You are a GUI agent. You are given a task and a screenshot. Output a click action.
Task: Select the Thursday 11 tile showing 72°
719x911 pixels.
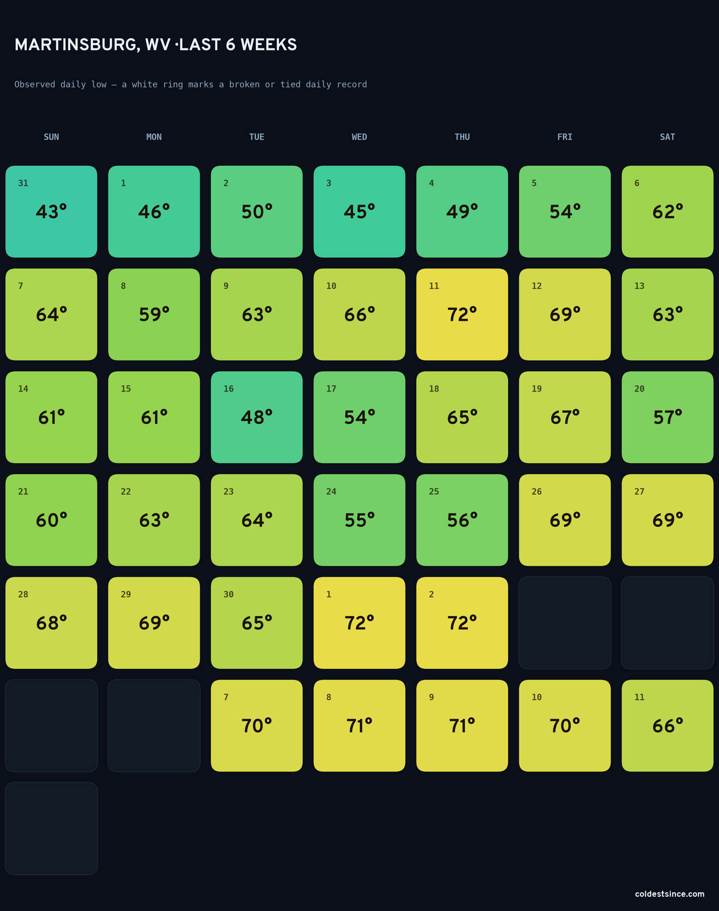point(462,314)
